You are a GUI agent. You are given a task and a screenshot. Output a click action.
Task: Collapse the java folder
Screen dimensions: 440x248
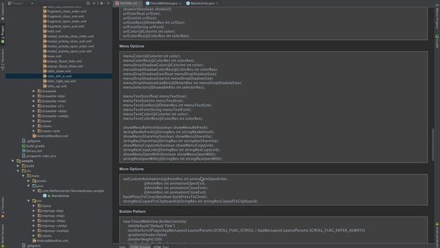click(29, 186)
